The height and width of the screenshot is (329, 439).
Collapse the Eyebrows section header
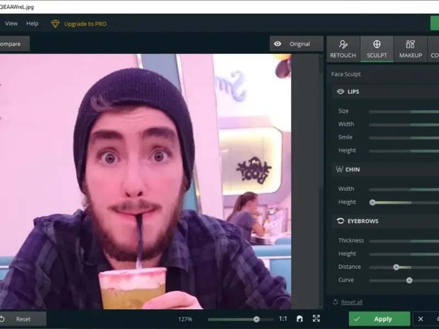pyautogui.click(x=386, y=221)
